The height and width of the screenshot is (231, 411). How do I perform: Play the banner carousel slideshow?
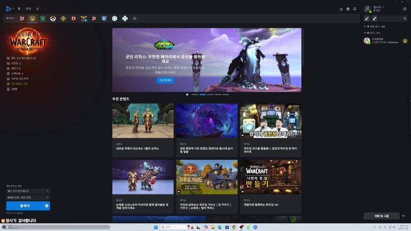pos(187,94)
